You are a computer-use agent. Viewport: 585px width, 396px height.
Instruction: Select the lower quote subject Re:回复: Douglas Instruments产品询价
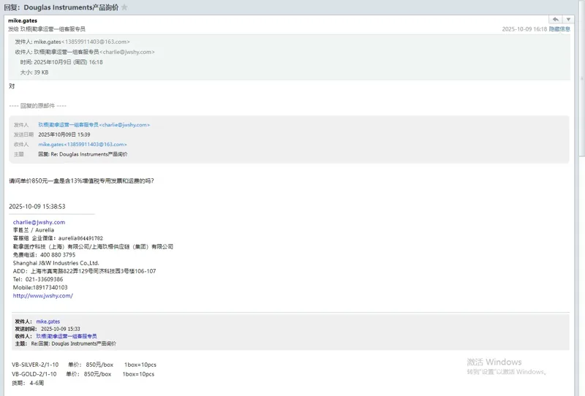tap(66, 344)
